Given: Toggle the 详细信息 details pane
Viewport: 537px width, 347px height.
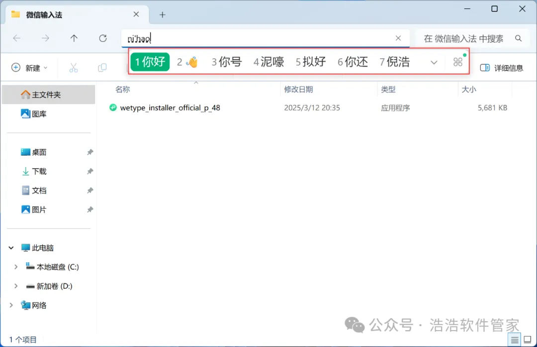Looking at the screenshot, I should [x=501, y=68].
